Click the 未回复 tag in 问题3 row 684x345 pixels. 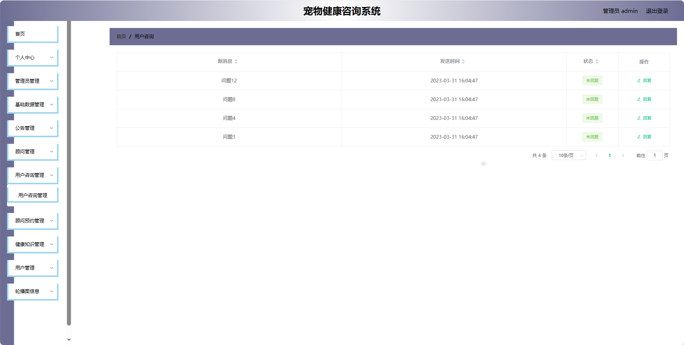coord(592,137)
